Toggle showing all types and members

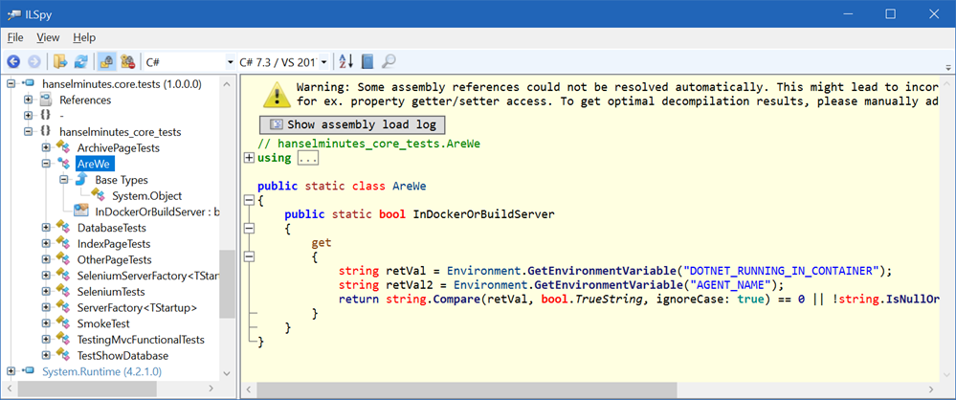pyautogui.click(x=127, y=61)
